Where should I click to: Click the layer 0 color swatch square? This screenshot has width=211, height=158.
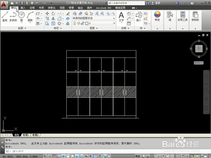pos(87,23)
